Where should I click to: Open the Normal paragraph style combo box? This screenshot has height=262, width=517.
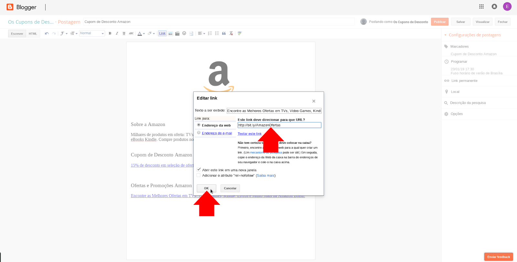tap(92, 33)
